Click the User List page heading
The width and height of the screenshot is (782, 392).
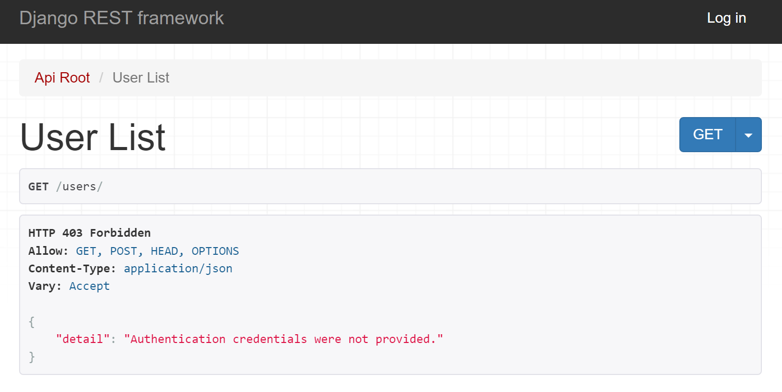(93, 137)
